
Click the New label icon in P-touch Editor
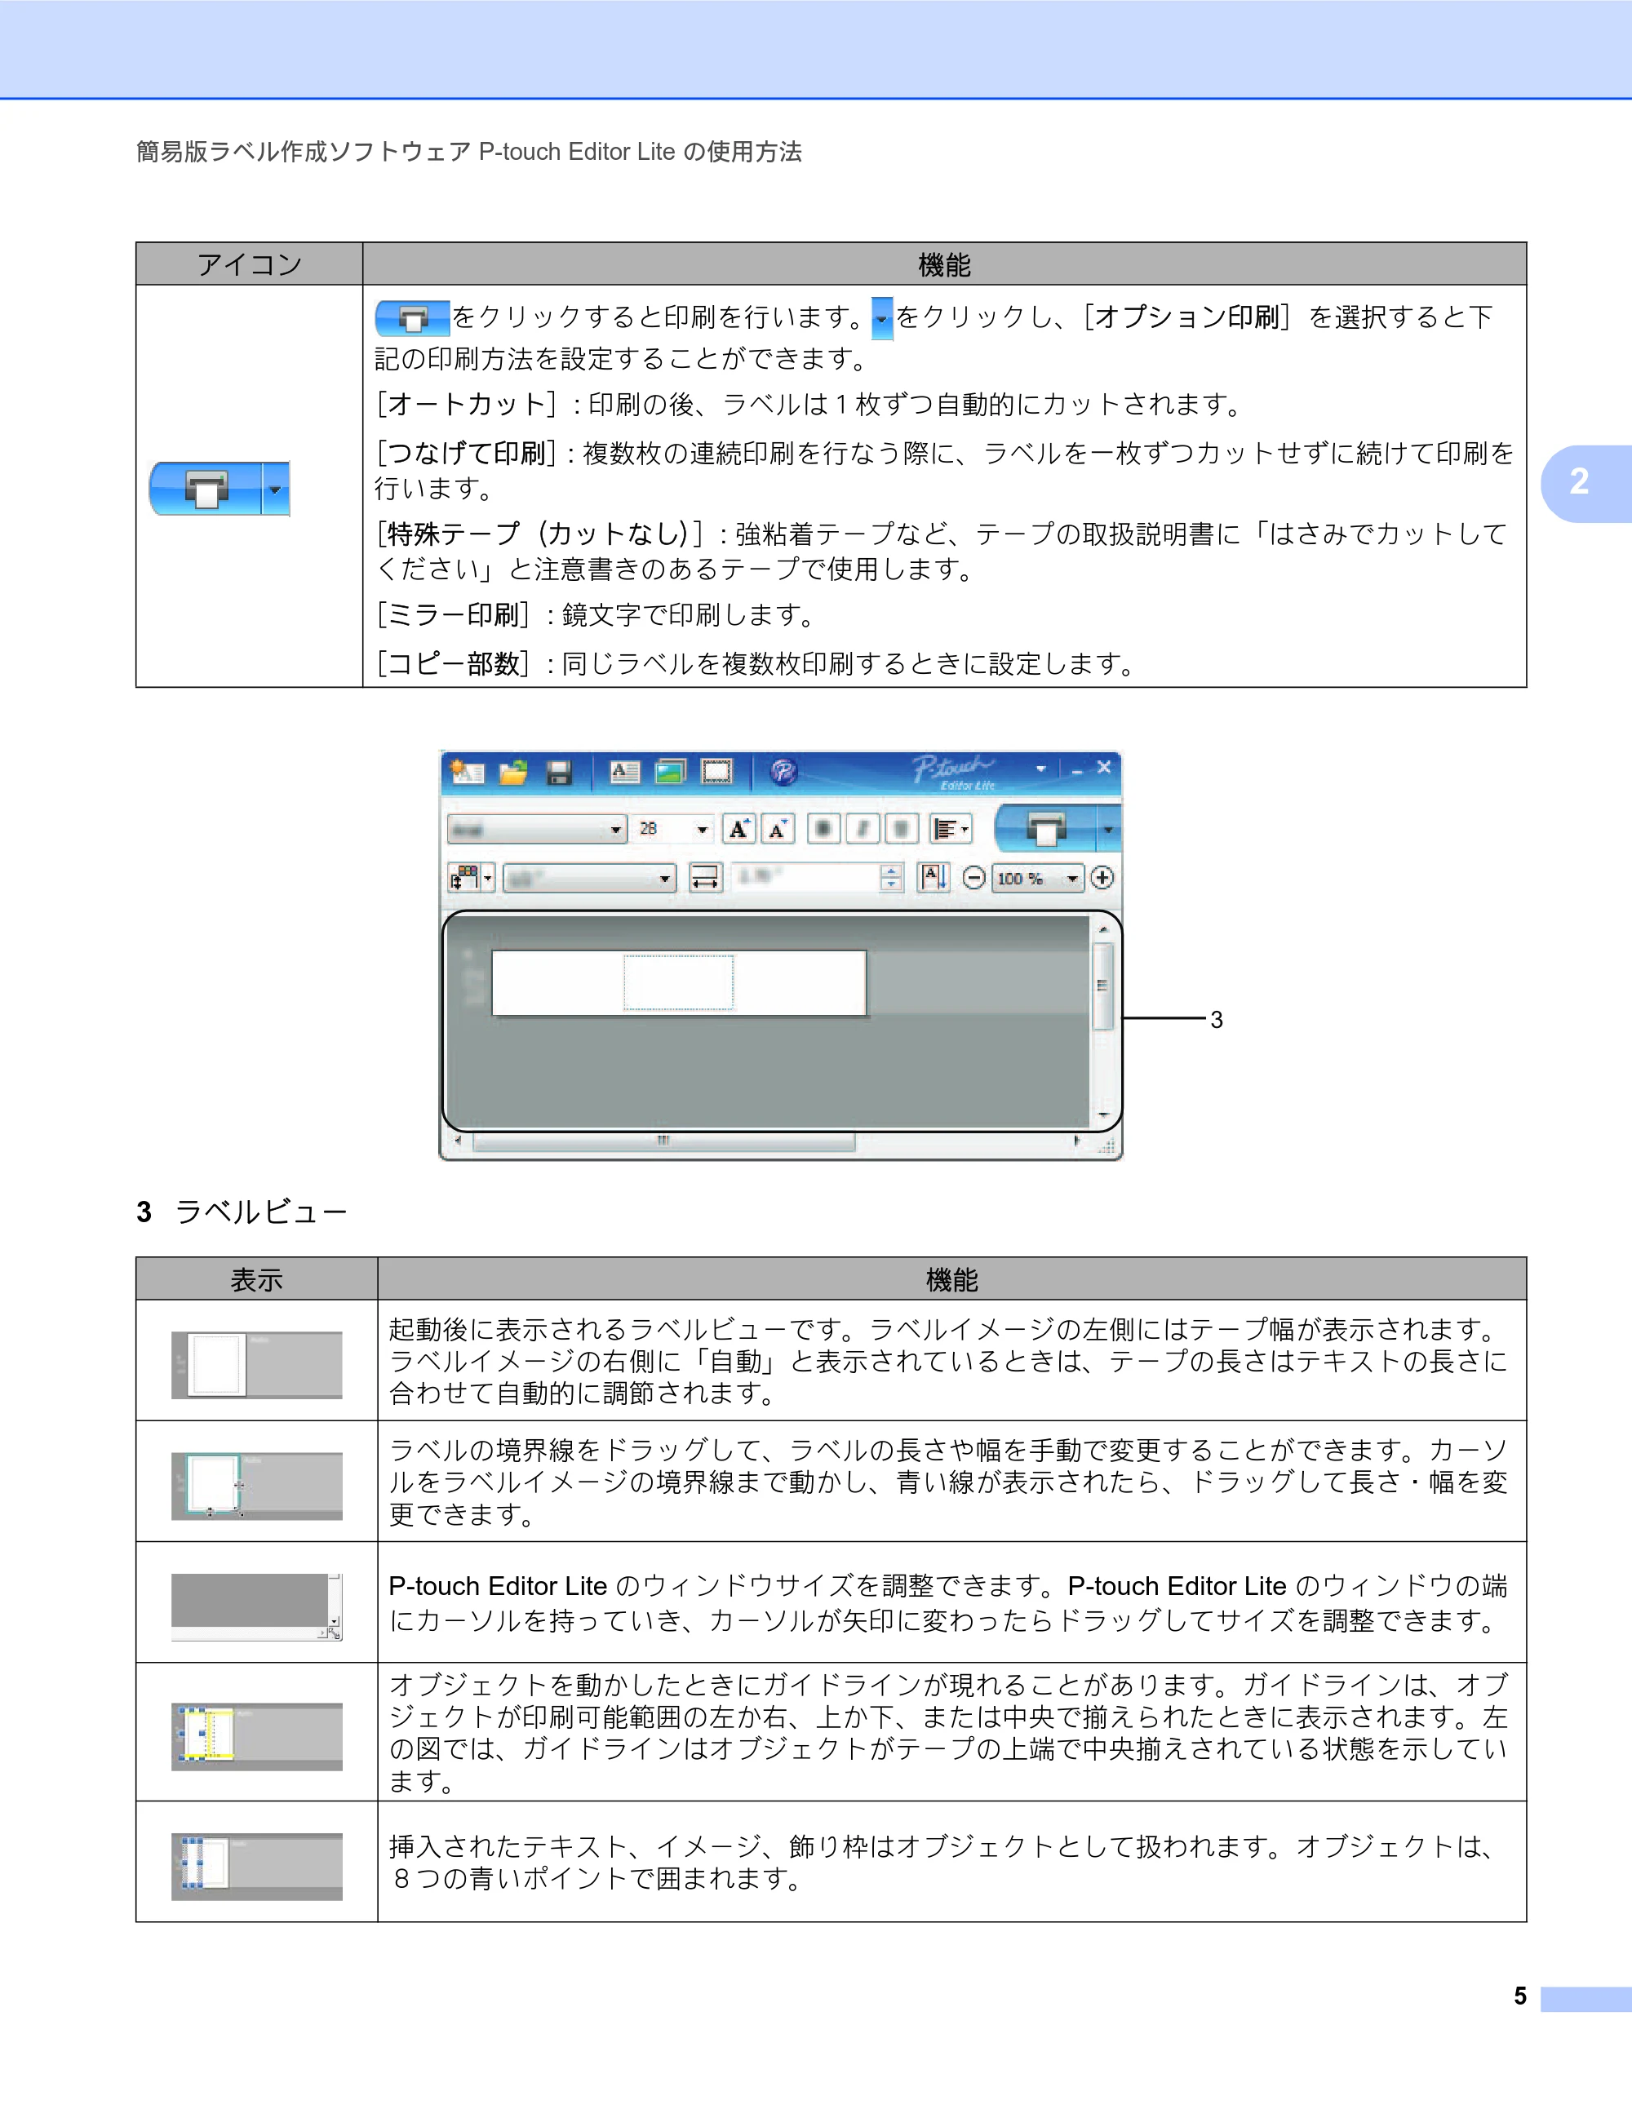pyautogui.click(x=468, y=773)
